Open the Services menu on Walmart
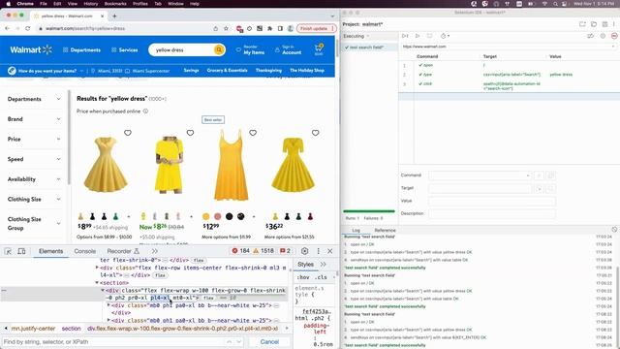This screenshot has height=349, width=620. click(x=125, y=49)
